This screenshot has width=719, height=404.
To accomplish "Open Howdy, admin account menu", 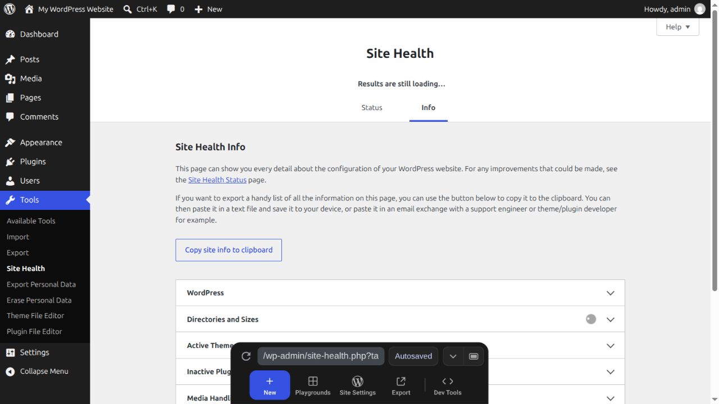I will pyautogui.click(x=674, y=9).
